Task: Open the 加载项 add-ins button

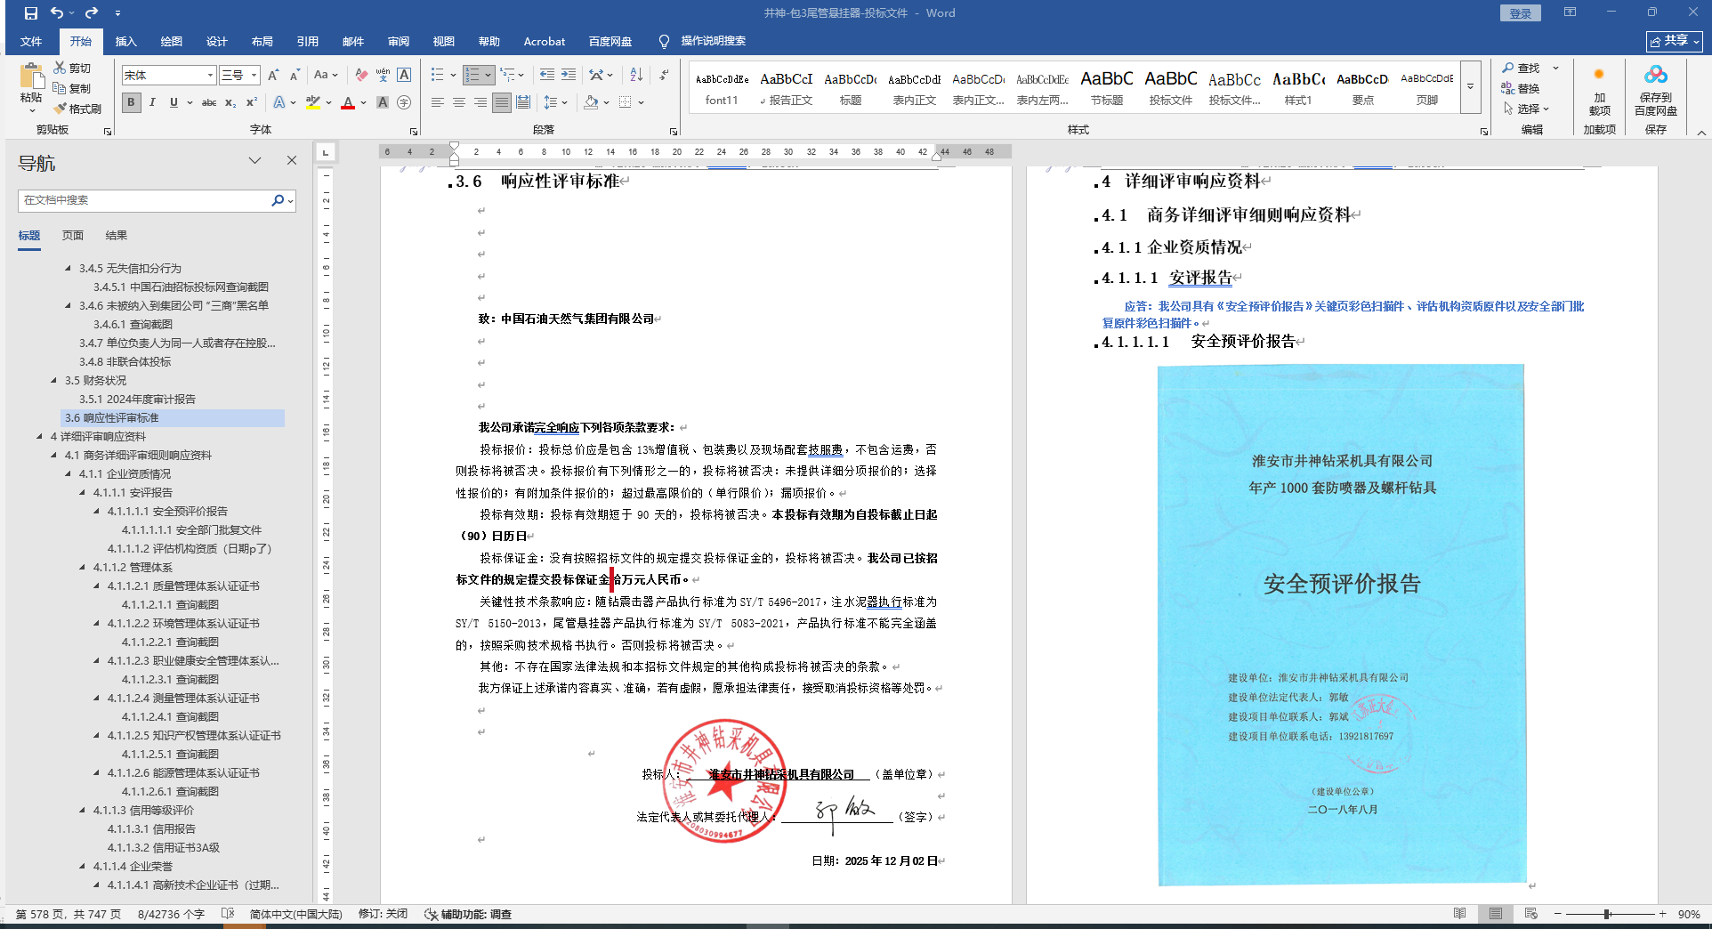Action: 1599,90
